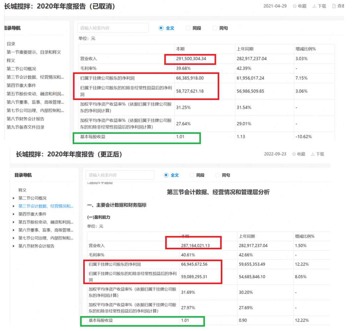Select the 同段 radio in the top report
This screenshot has height=331, width=358.
(x=188, y=28)
